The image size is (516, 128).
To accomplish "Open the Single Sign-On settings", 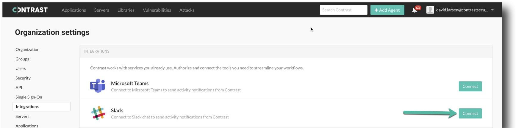I will (29, 97).
